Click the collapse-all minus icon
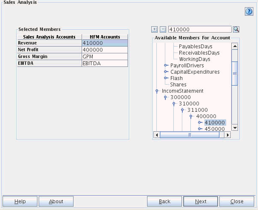The width and height of the screenshot is (258, 210). click(x=163, y=30)
